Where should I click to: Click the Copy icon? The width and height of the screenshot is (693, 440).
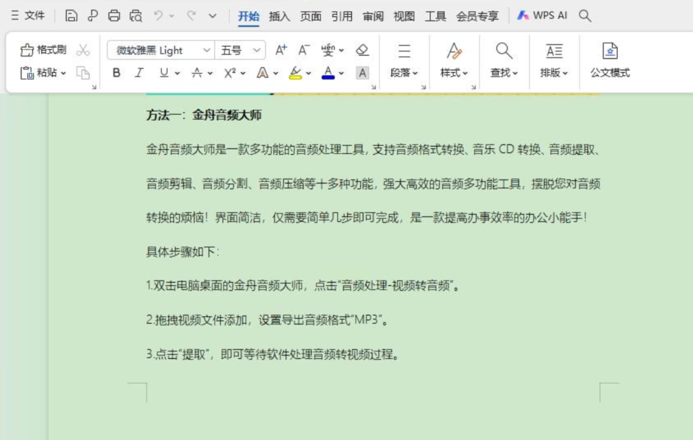(x=83, y=73)
